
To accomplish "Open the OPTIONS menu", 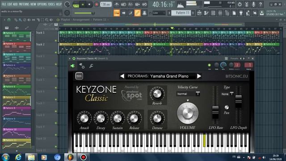I will coord(42,4).
